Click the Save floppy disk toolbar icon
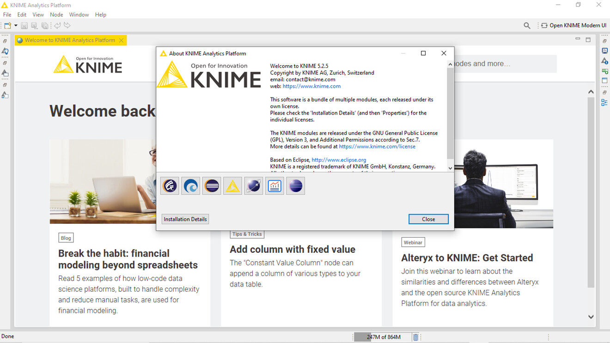 click(24, 26)
